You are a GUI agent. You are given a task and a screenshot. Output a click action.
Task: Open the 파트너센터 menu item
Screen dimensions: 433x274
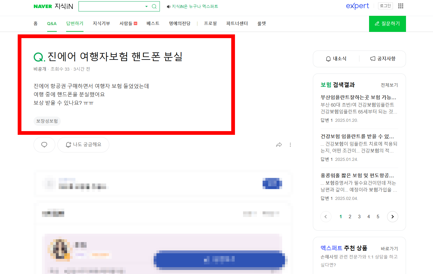tap(237, 24)
